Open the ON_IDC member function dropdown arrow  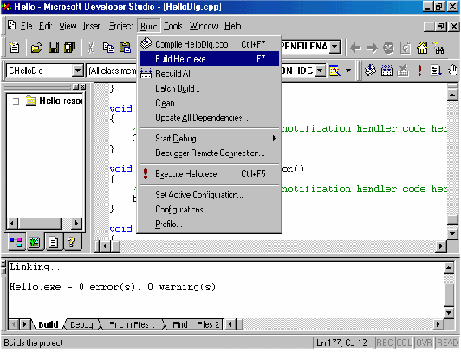(321, 71)
